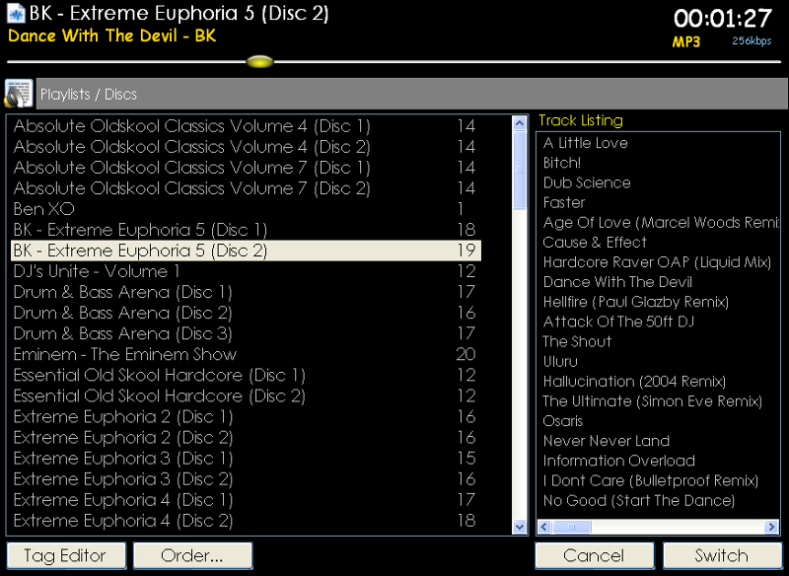Click the Track Listing heading
This screenshot has width=789, height=576.
point(581,120)
